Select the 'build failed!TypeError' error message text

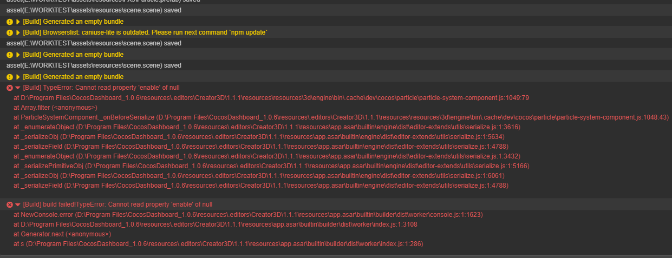coord(118,205)
